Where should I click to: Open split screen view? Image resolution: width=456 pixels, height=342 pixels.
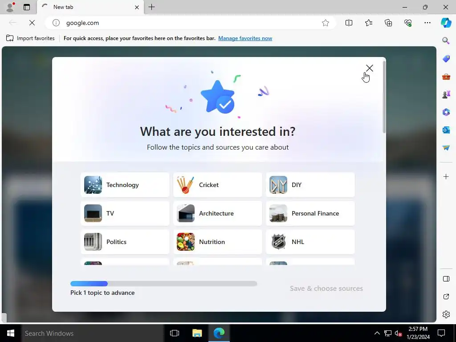[x=349, y=23]
